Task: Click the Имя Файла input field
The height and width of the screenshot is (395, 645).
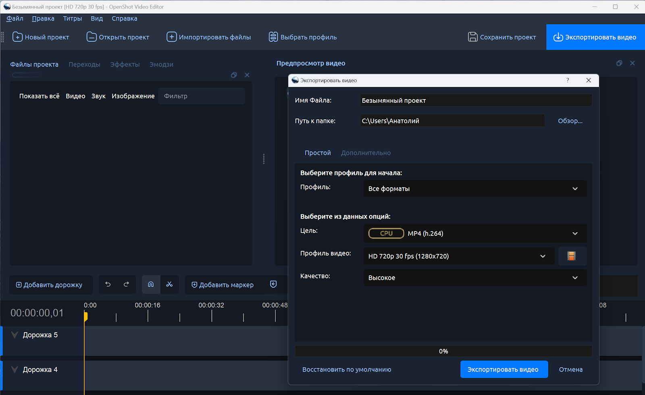Action: pos(476,100)
